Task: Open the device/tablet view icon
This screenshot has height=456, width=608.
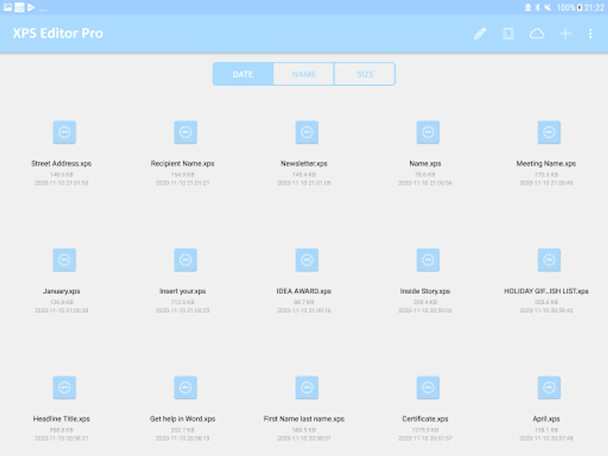Action: click(x=508, y=33)
